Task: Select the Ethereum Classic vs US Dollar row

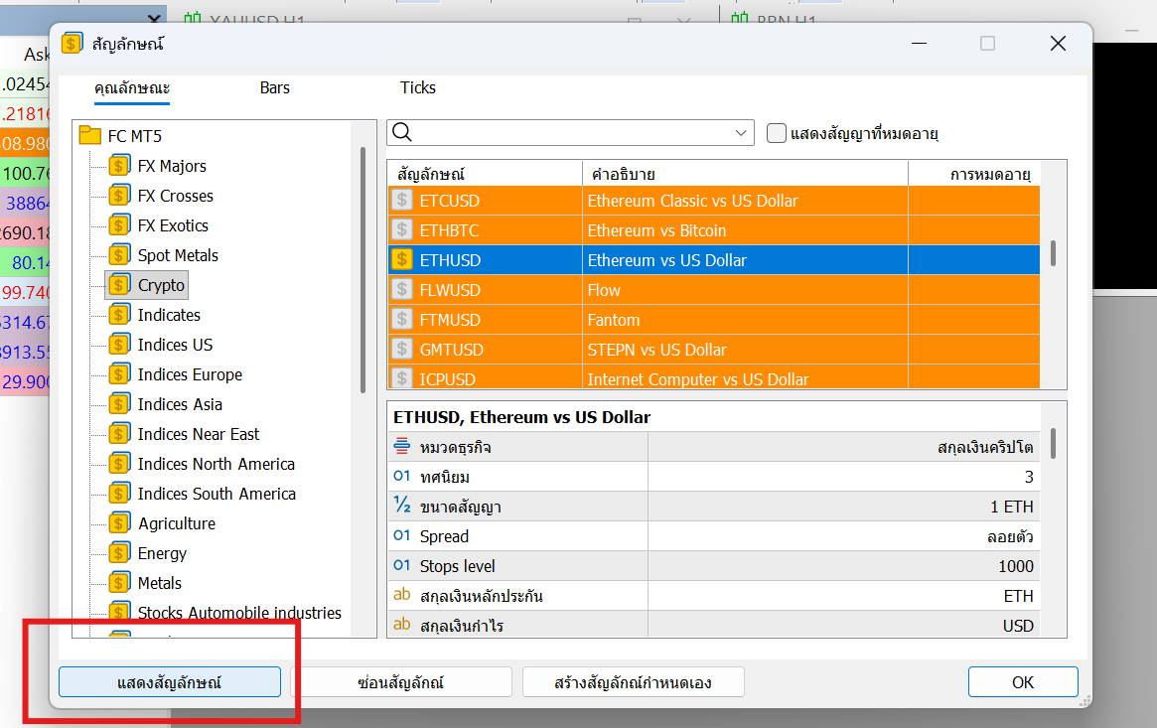Action: tap(713, 201)
